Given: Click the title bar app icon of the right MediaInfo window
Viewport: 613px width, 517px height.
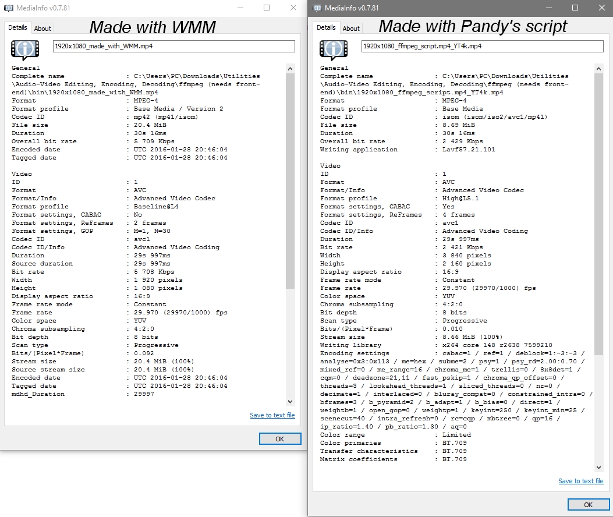Looking at the screenshot, I should (317, 8).
